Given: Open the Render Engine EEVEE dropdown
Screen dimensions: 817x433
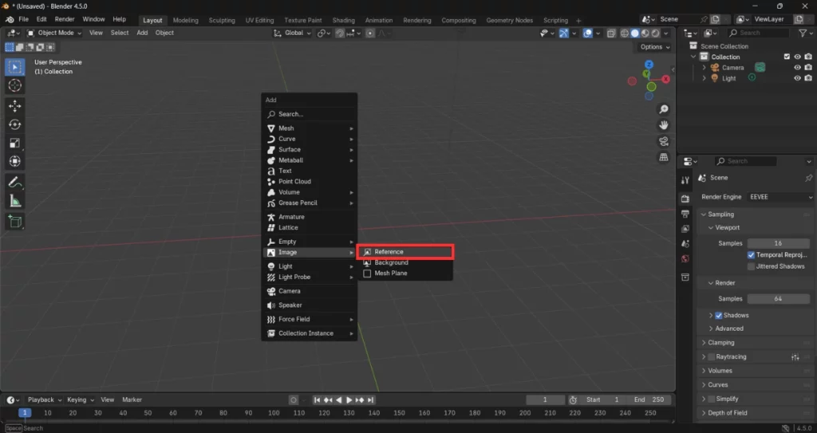Looking at the screenshot, I should (780, 197).
